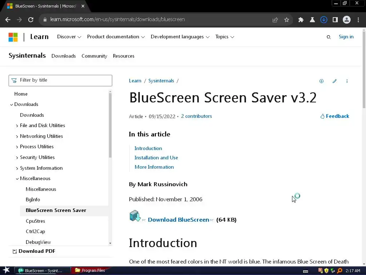Image resolution: width=366 pixels, height=275 pixels.
Task: Open the article more options menu
Action: (347, 81)
